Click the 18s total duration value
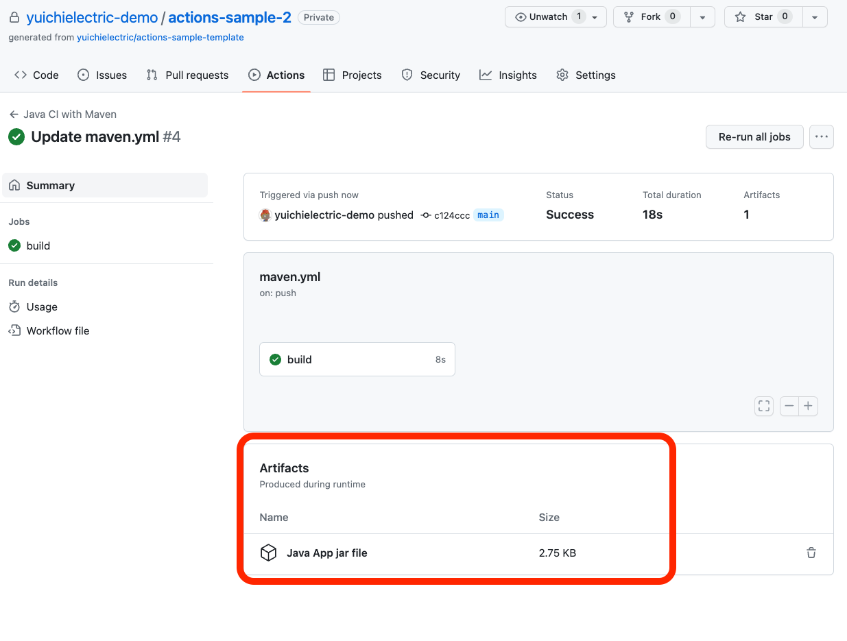Screen dimensions: 847x641 click(653, 215)
